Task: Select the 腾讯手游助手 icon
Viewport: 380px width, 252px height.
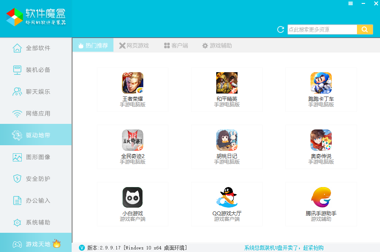Action: coord(321,197)
